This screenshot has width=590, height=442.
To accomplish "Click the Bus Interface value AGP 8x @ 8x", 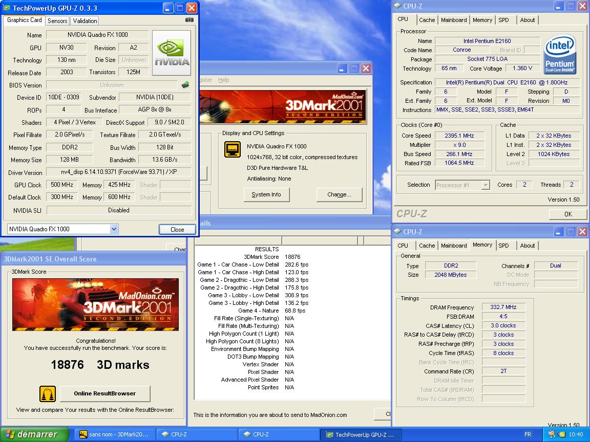I will (x=155, y=109).
